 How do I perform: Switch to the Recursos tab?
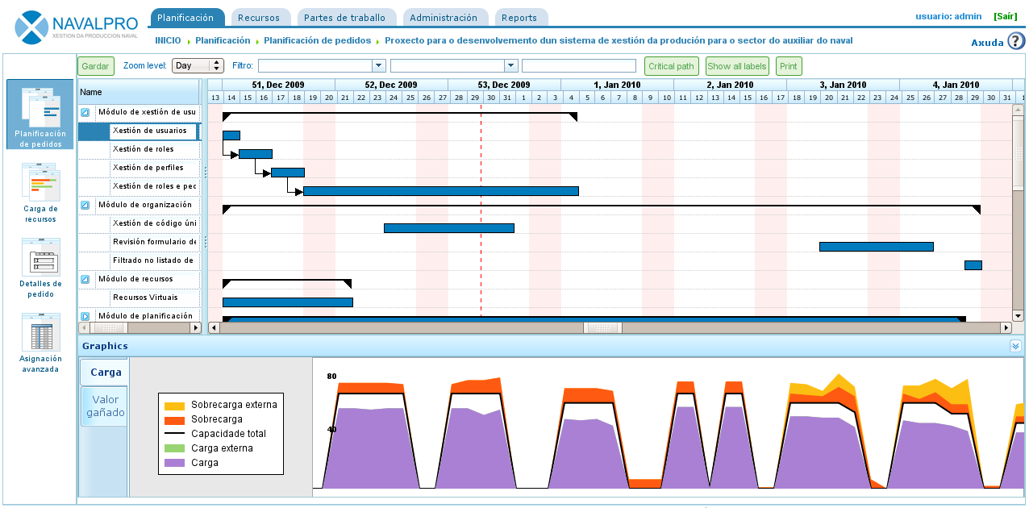[259, 18]
